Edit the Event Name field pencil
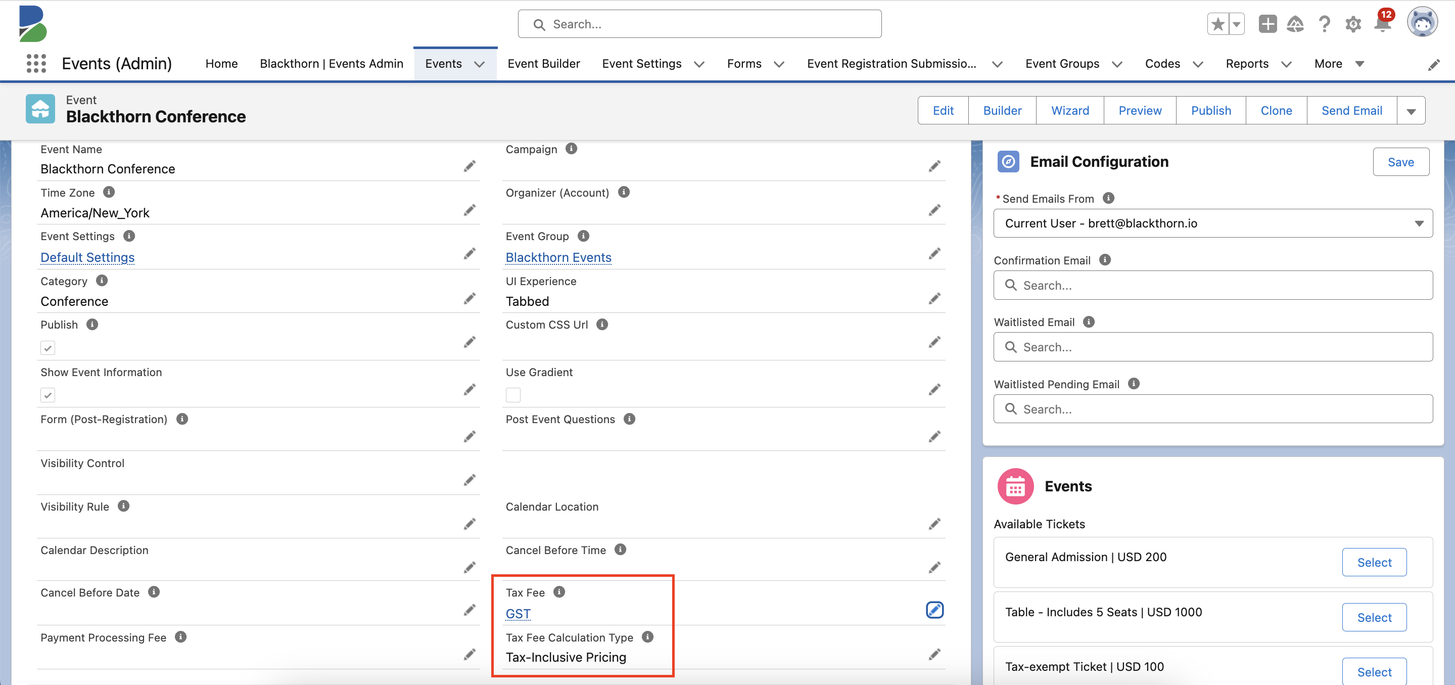The height and width of the screenshot is (685, 1455). (470, 166)
